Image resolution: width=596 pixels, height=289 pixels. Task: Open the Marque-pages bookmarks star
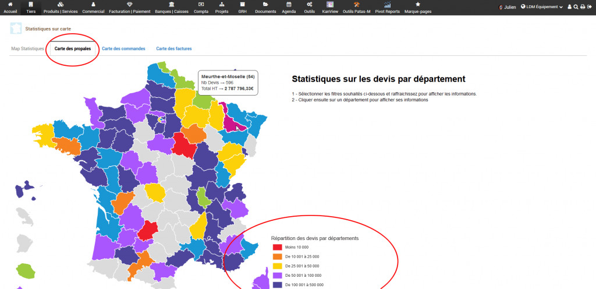[418, 5]
